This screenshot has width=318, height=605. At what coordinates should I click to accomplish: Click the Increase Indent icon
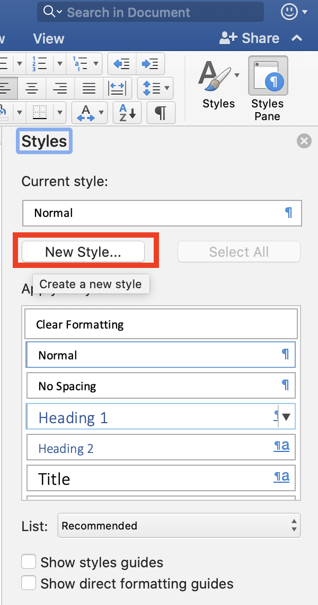tap(150, 64)
